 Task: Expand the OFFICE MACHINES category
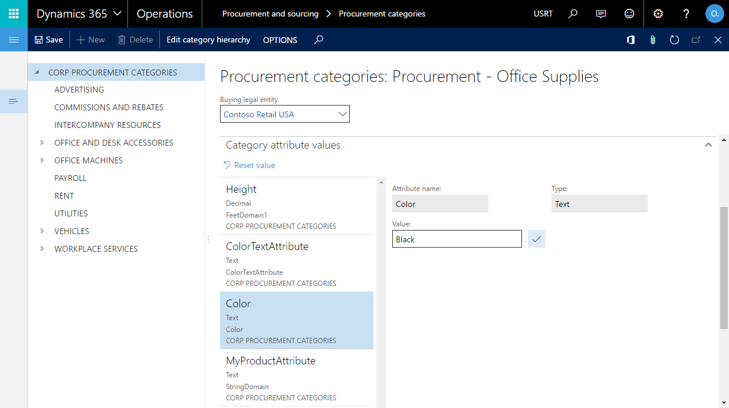point(41,160)
